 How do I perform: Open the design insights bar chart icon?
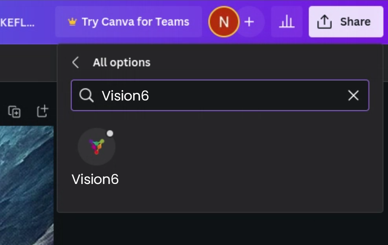coord(287,22)
